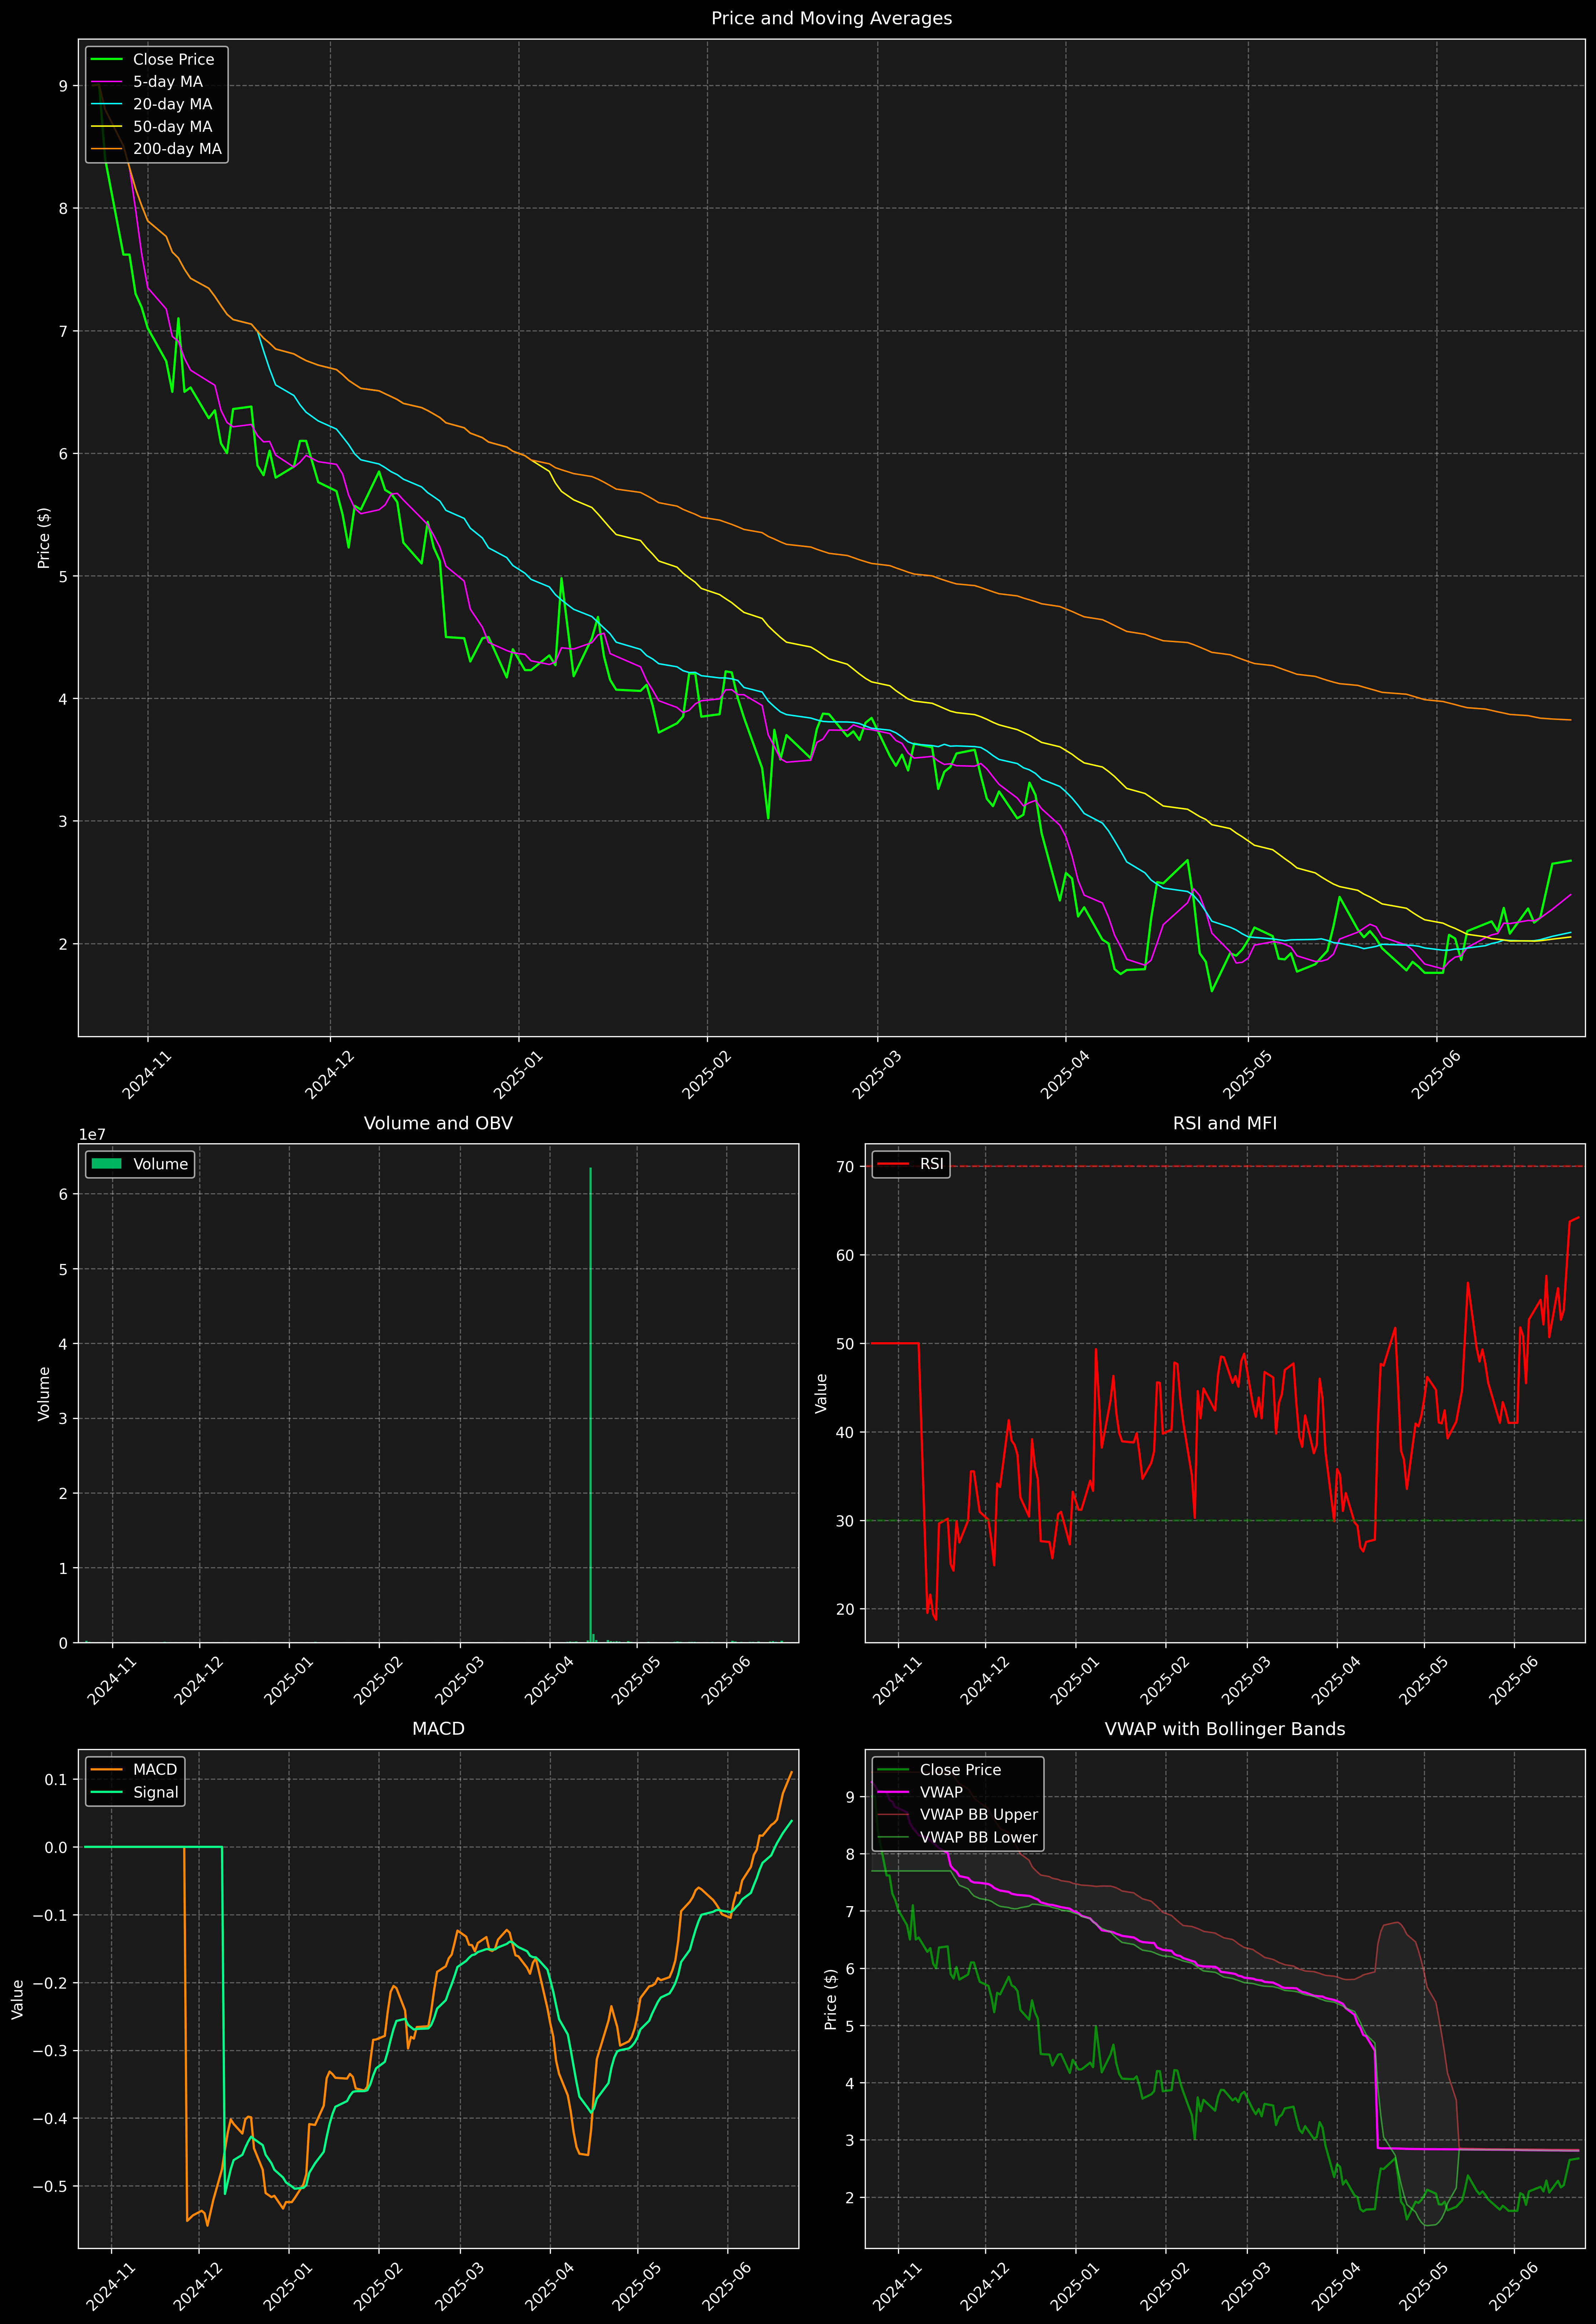The width and height of the screenshot is (1596, 2324).
Task: Click the '2025-01' date tick under the top chart
Action: pos(518,1075)
